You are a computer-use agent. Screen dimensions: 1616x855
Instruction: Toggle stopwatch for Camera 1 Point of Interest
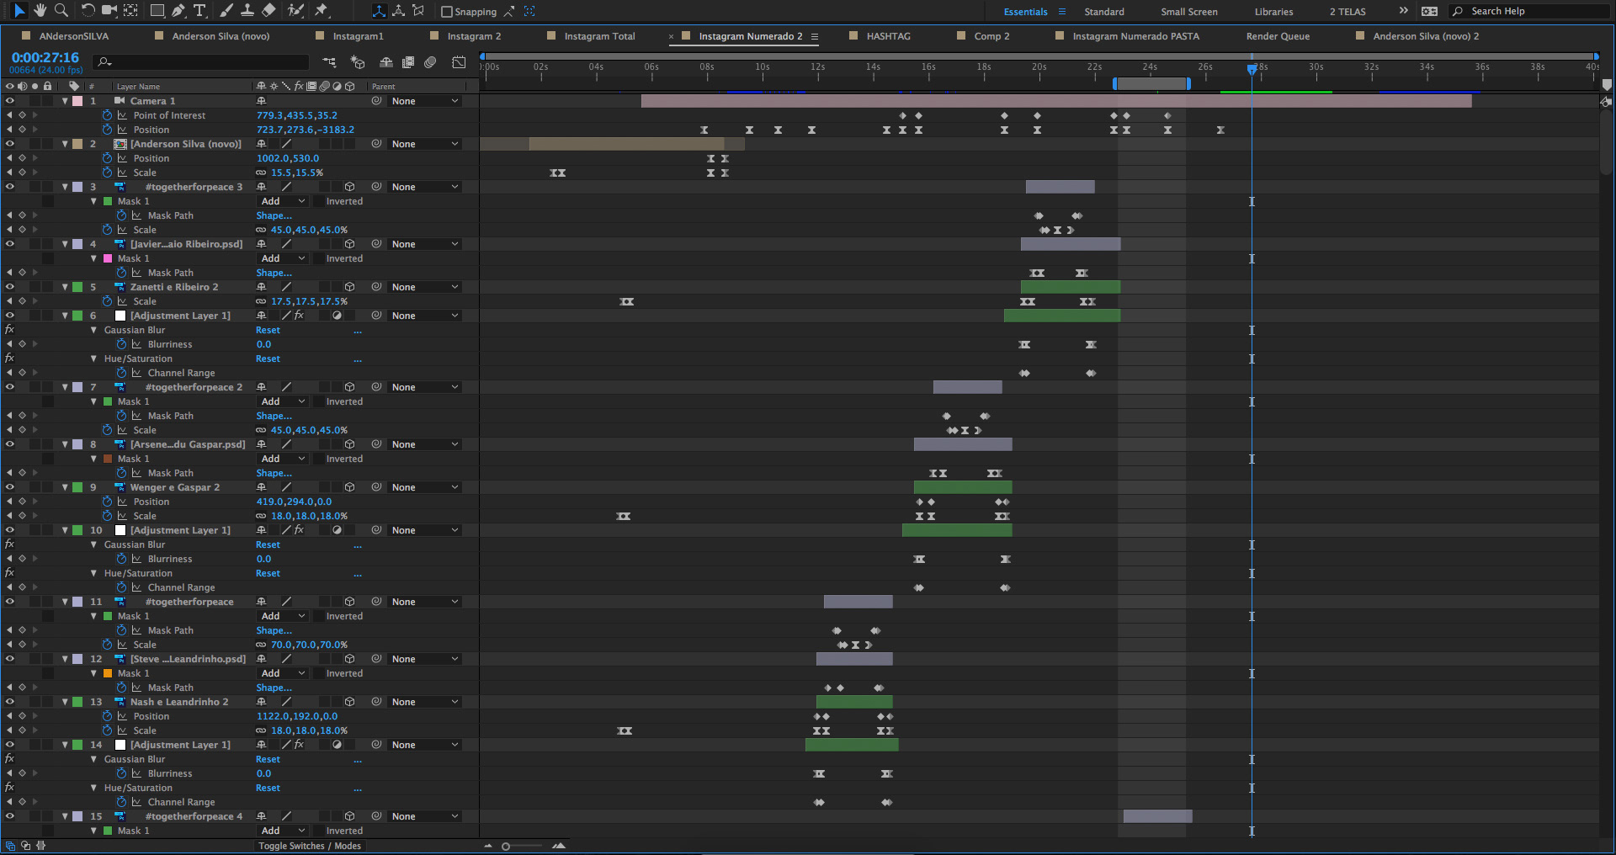107,115
